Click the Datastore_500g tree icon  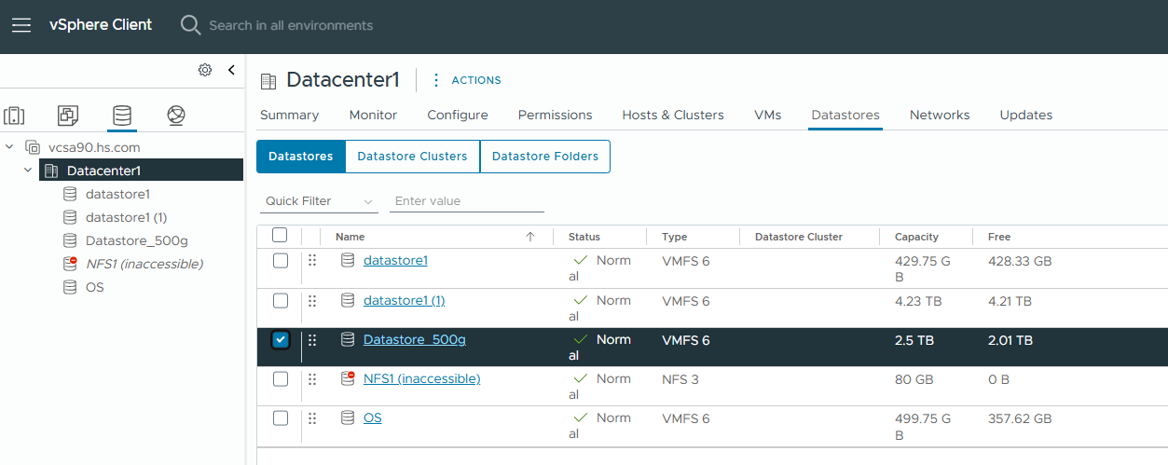click(70, 240)
